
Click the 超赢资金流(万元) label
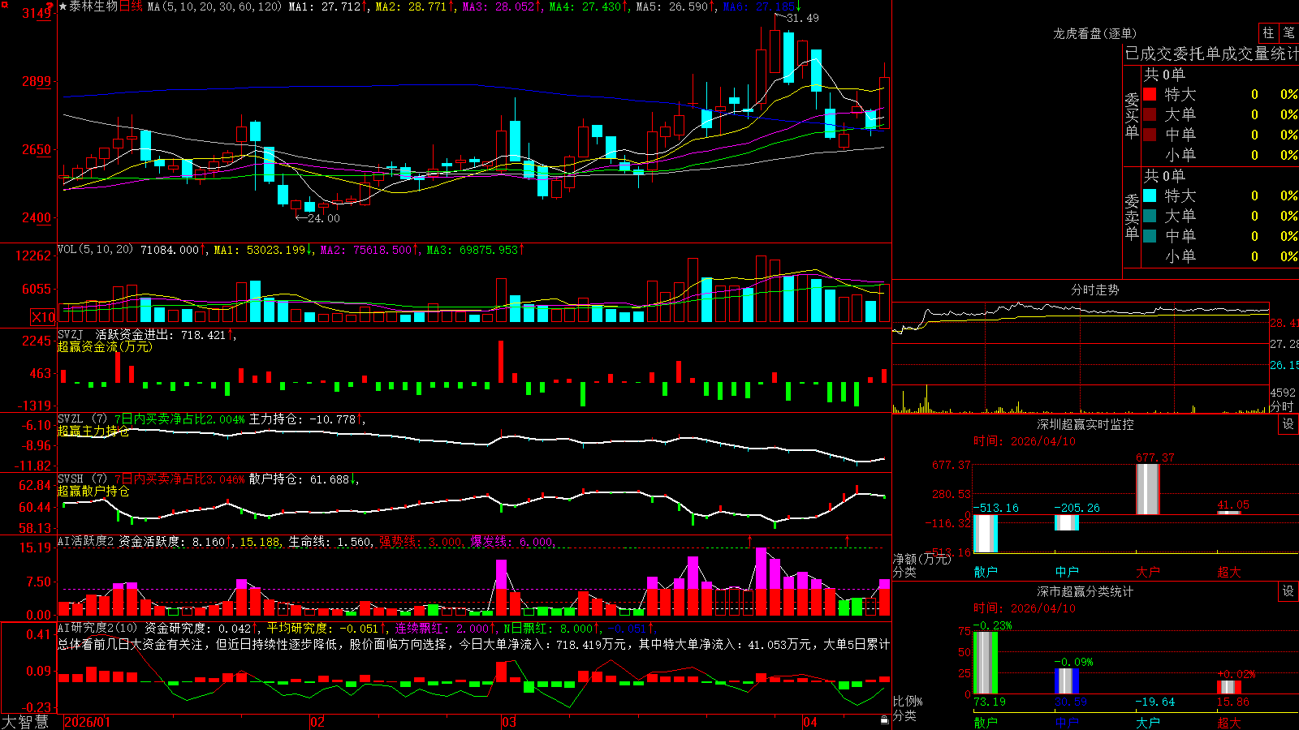point(105,346)
